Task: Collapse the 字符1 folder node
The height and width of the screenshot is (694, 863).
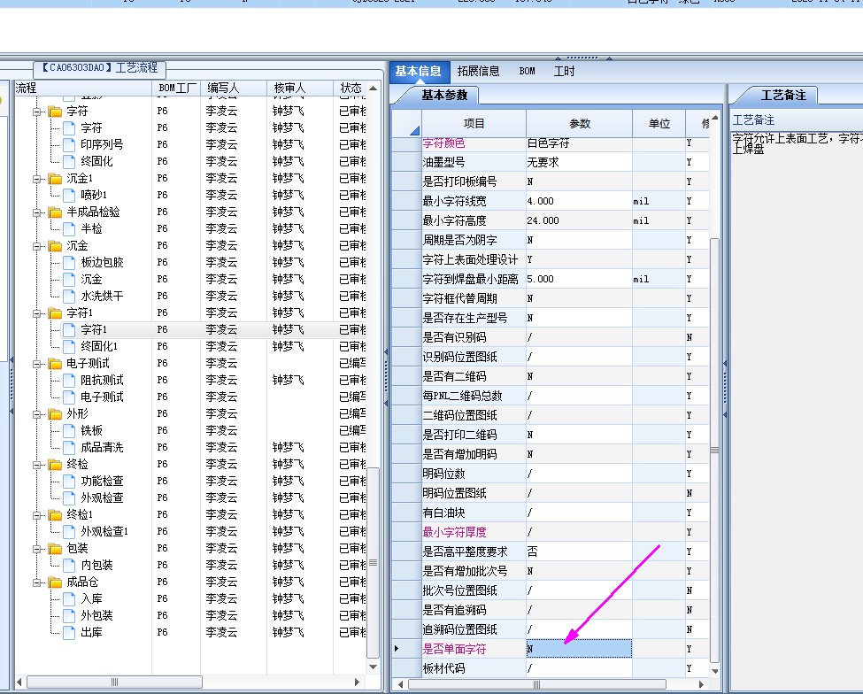Action: click(x=37, y=313)
